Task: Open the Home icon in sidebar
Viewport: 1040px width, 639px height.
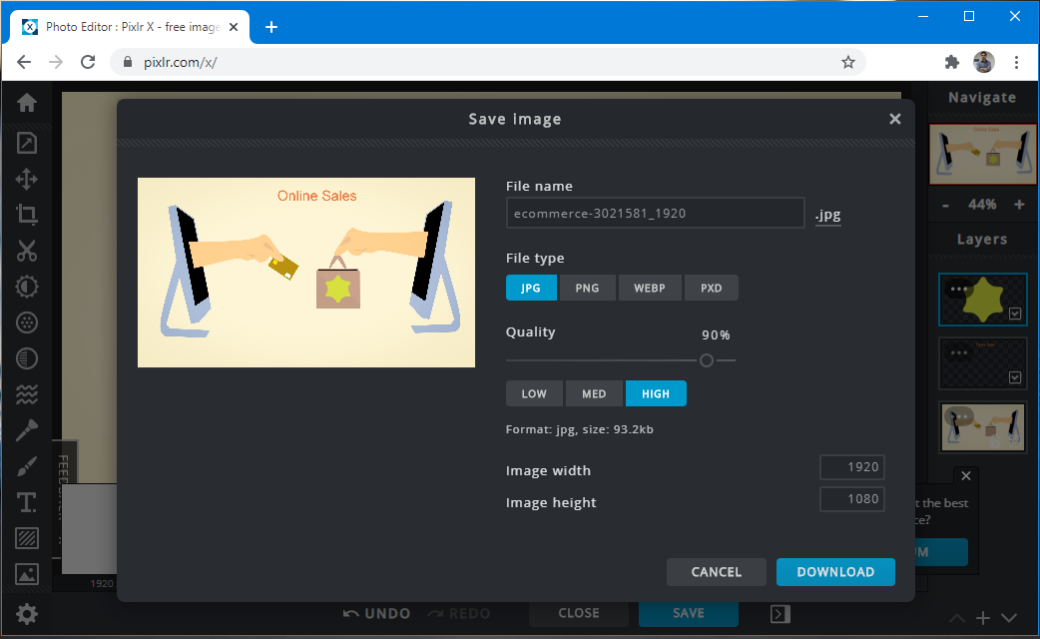Action: [x=27, y=103]
